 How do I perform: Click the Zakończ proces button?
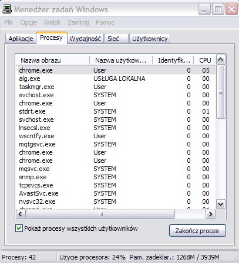(x=197, y=231)
